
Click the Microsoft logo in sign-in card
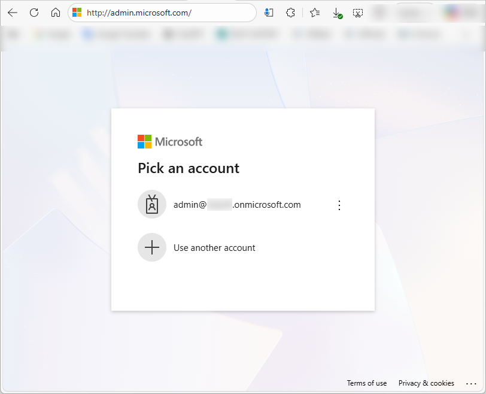(170, 142)
